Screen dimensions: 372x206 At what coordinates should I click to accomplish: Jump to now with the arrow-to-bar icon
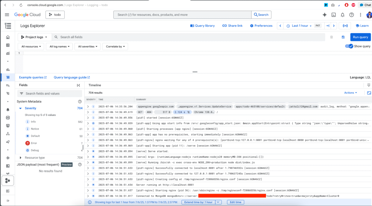coord(328,26)
